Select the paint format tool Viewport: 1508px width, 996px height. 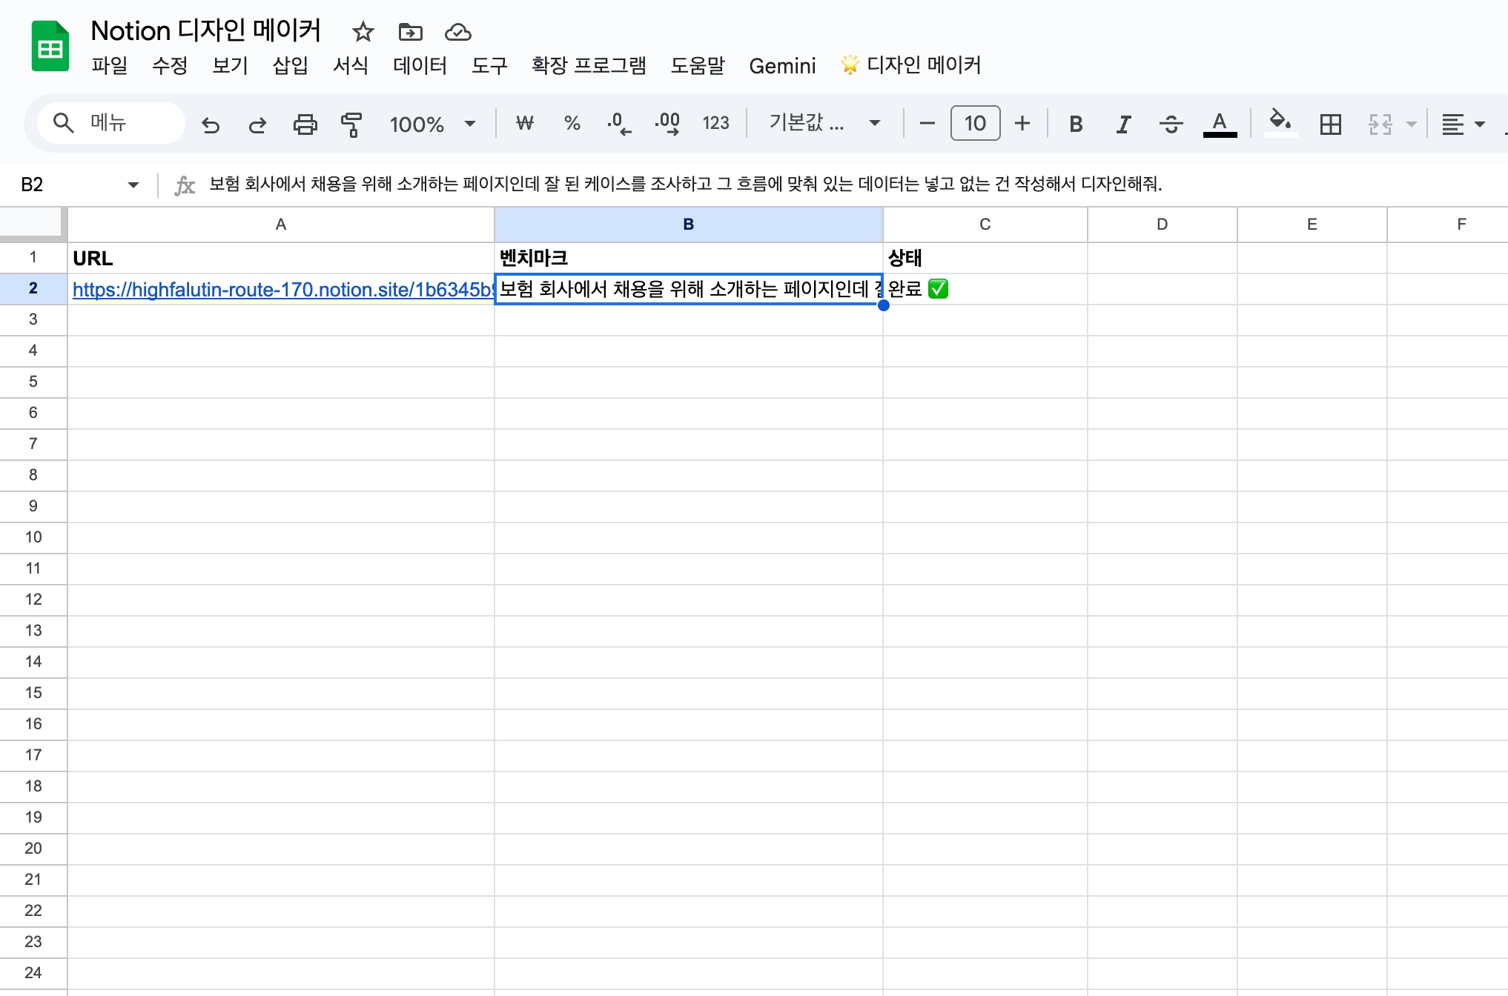tap(351, 124)
